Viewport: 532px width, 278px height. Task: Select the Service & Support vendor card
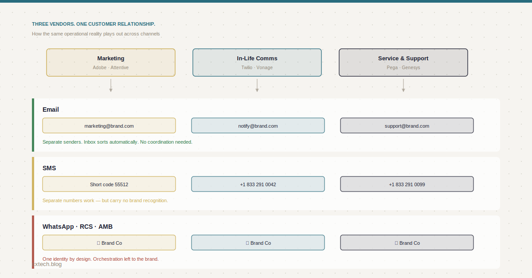click(403, 63)
